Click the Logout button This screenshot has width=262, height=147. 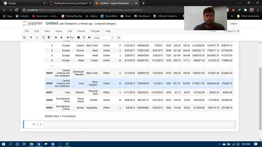(x=234, y=24)
